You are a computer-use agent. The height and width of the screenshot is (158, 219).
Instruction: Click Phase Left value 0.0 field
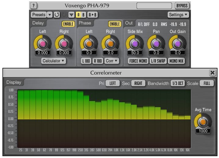(89, 53)
